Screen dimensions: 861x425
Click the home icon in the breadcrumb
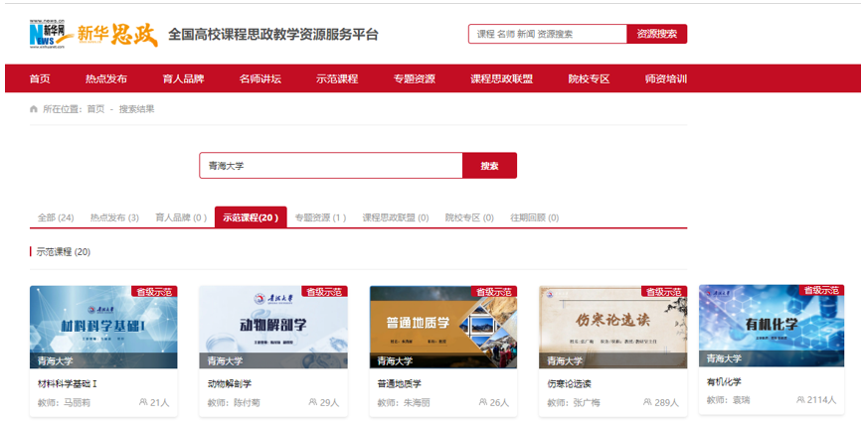(x=34, y=109)
